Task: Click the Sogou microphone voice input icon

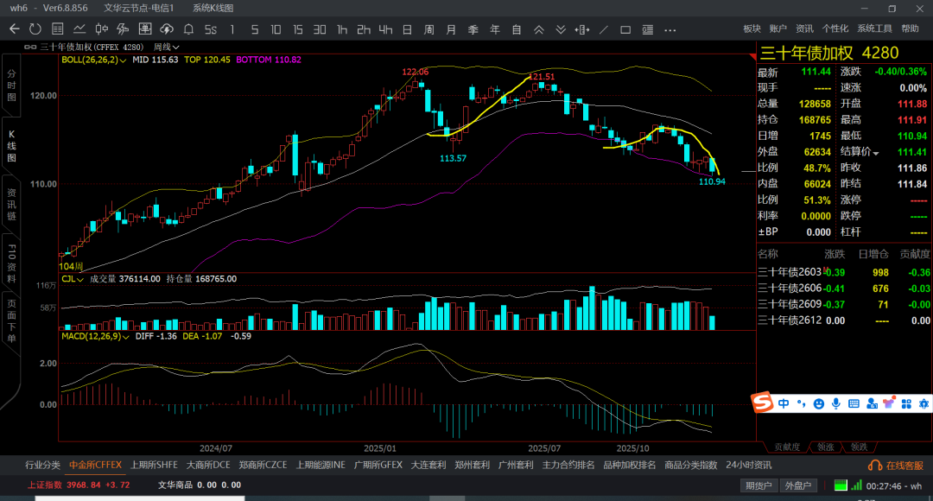Action: click(836, 403)
